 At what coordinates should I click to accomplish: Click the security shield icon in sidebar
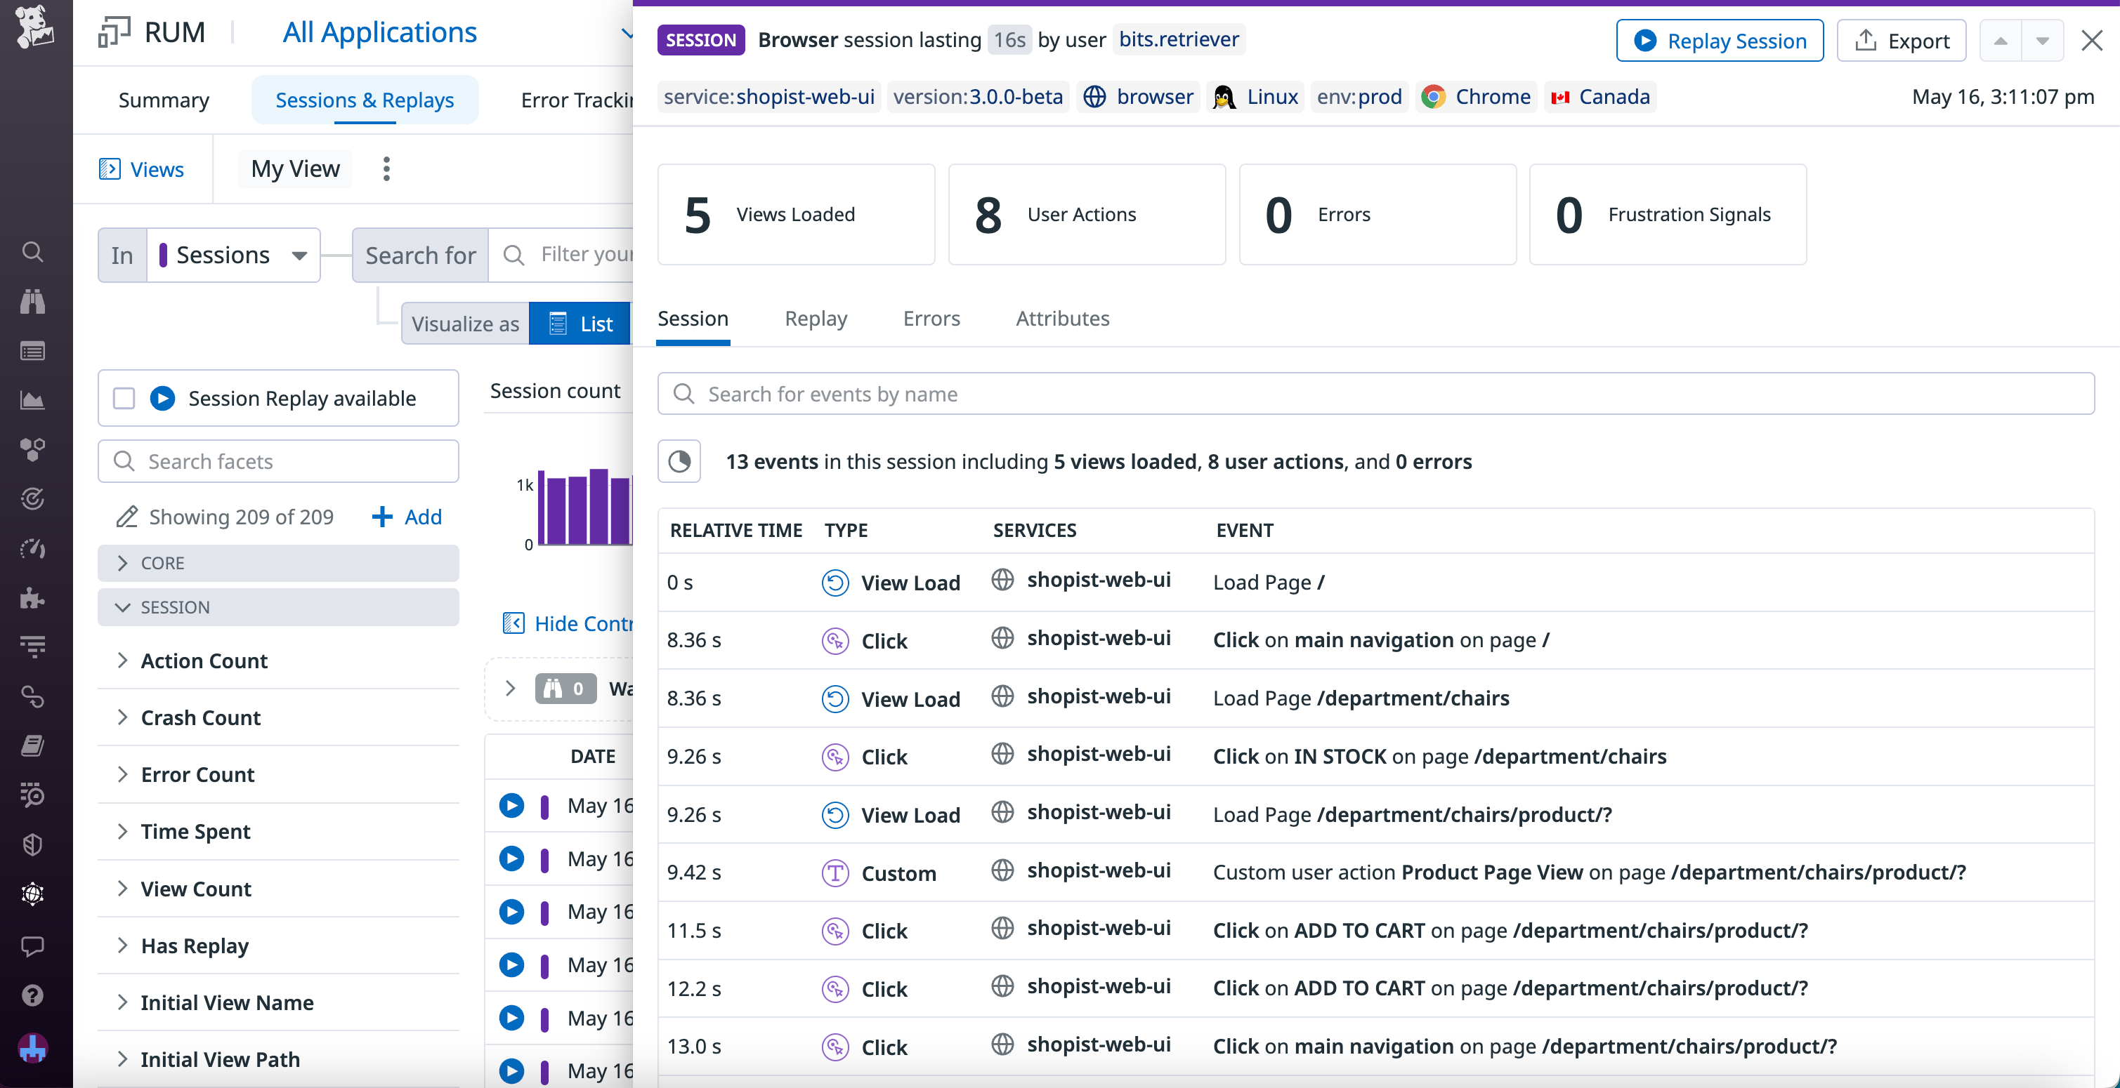33,844
